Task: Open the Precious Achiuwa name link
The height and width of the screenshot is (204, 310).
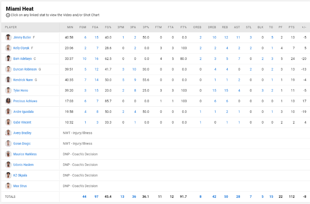Action: [x=25, y=101]
